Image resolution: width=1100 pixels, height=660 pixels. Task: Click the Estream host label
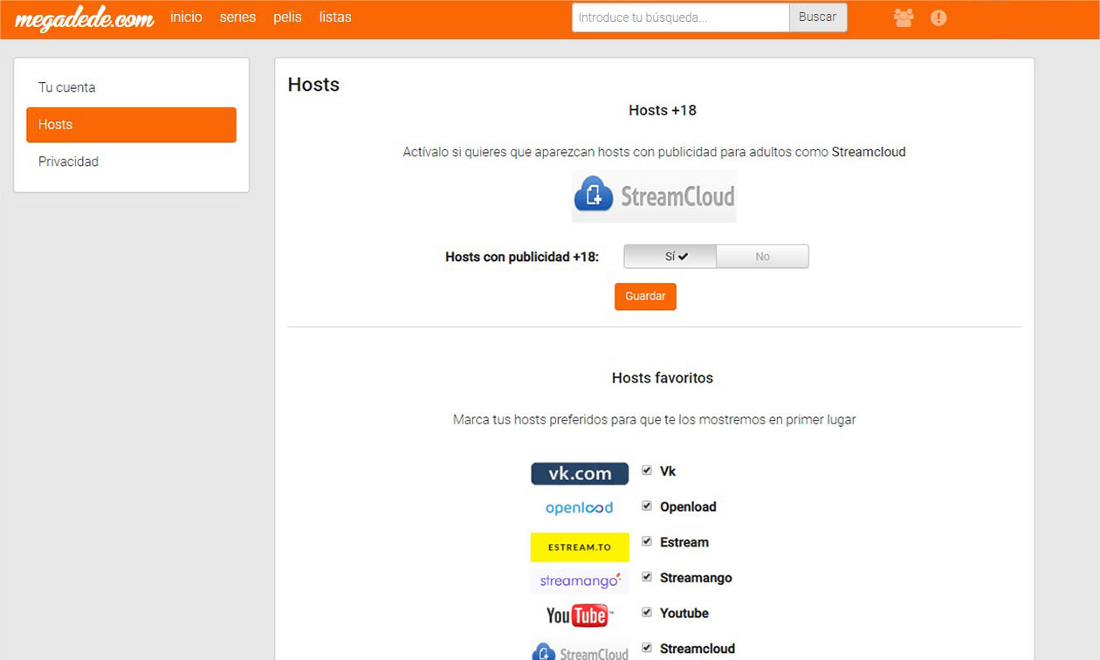point(684,542)
